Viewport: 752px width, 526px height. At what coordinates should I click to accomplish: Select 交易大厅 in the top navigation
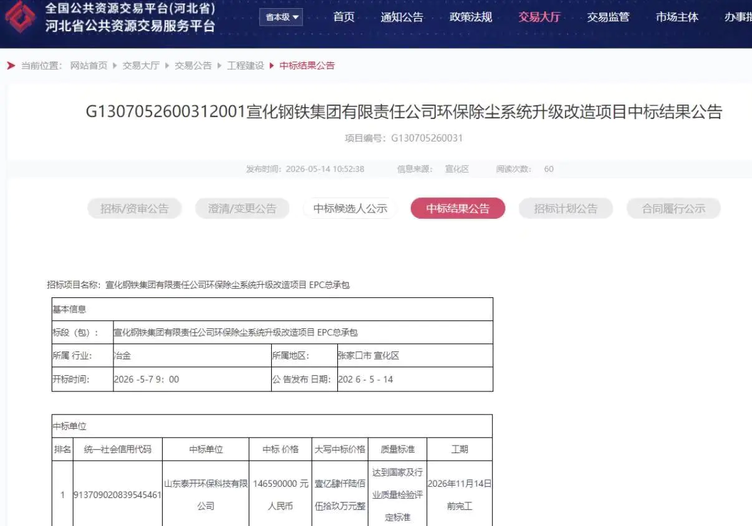click(539, 17)
